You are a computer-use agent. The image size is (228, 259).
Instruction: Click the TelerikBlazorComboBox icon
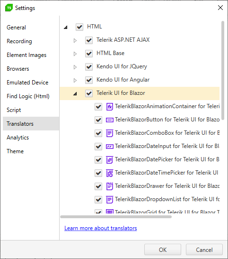click(x=110, y=133)
